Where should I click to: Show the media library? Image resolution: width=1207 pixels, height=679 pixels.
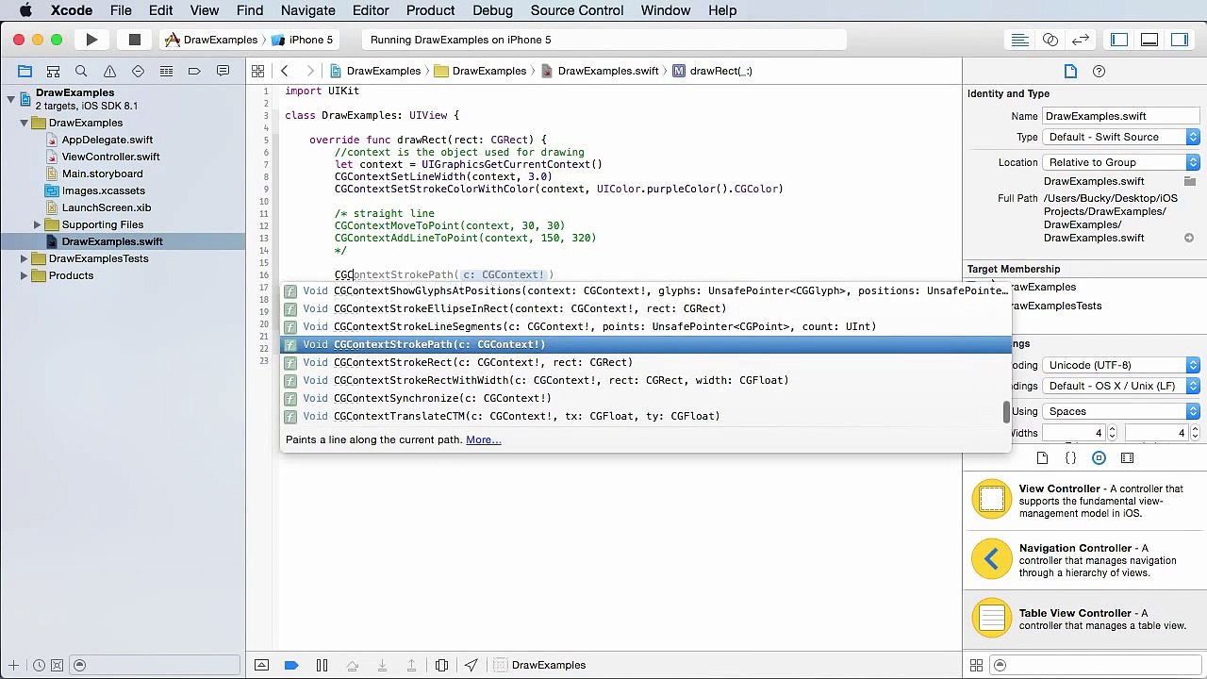coord(1127,458)
